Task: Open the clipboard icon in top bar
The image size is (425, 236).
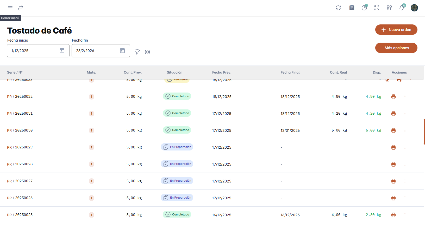Action: click(352, 8)
